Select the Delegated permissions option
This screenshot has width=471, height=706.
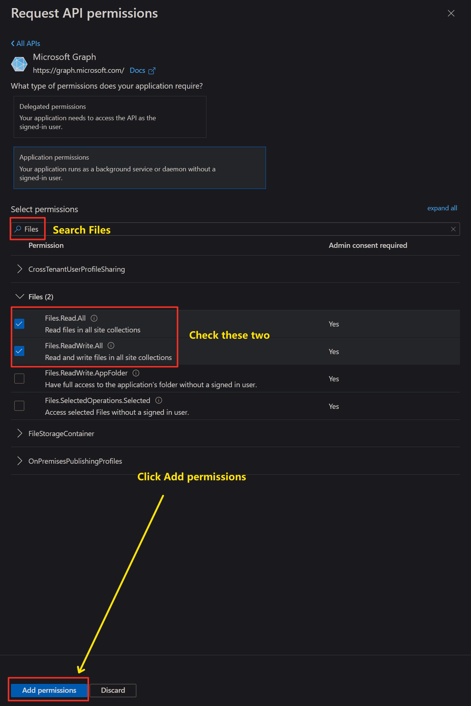[x=110, y=117]
